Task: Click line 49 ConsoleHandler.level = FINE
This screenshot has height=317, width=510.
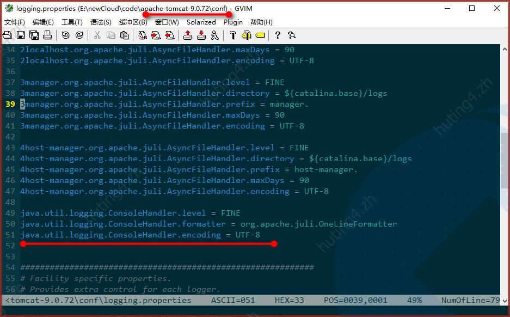Action: (130, 213)
